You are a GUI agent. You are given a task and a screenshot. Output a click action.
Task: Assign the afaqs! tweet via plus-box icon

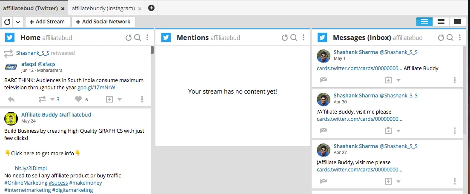coord(109,99)
